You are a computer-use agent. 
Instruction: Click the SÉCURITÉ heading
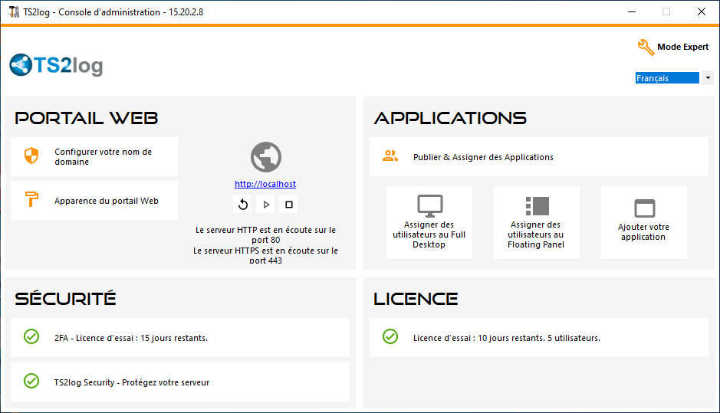click(65, 298)
